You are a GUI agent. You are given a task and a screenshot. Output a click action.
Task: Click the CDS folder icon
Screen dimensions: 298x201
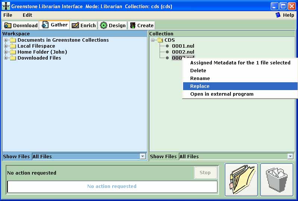click(x=160, y=40)
